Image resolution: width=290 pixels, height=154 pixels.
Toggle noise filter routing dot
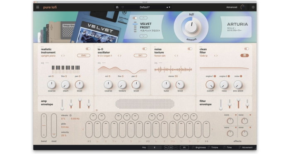(241, 76)
